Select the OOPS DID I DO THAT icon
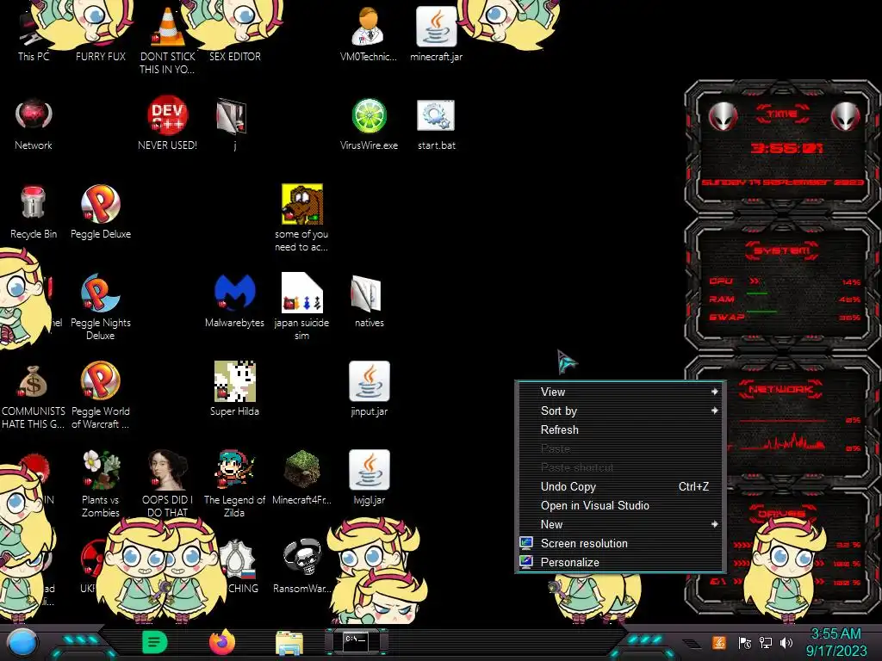 [x=168, y=484]
